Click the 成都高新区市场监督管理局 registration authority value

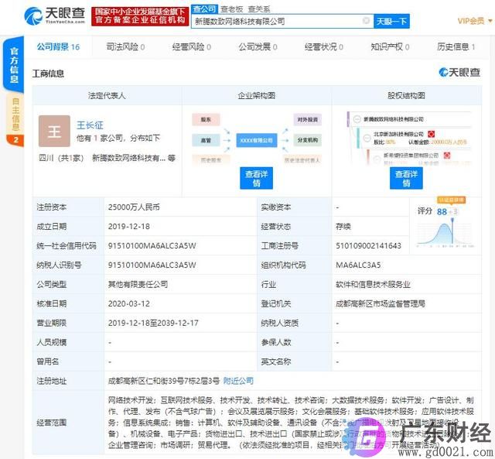[380, 303]
